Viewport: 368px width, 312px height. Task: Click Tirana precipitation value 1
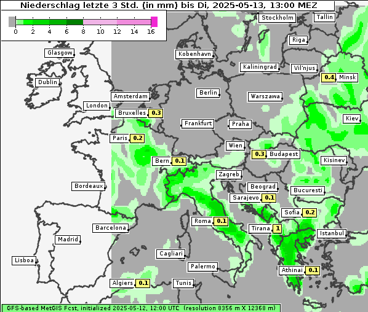[x=277, y=228]
